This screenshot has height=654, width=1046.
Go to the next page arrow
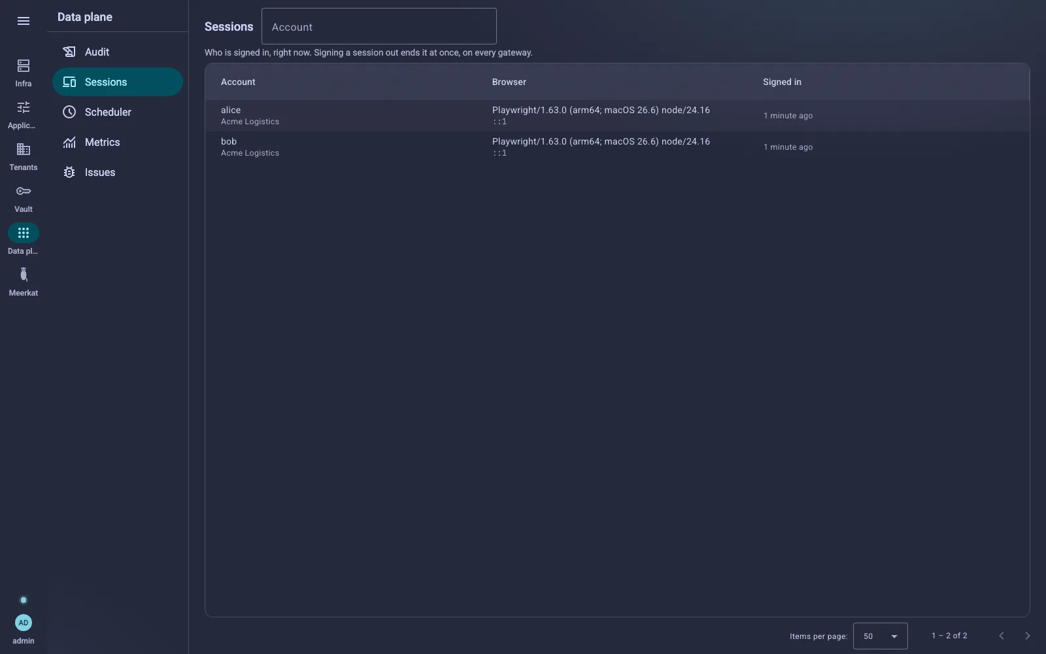tap(1027, 636)
